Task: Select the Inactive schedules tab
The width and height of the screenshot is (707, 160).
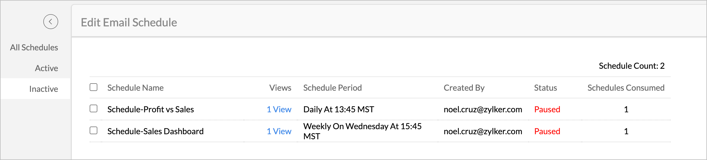Action: click(x=44, y=89)
